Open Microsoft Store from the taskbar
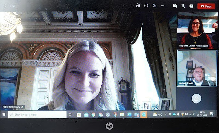The height and width of the screenshot is (133, 219). tap(79, 115)
